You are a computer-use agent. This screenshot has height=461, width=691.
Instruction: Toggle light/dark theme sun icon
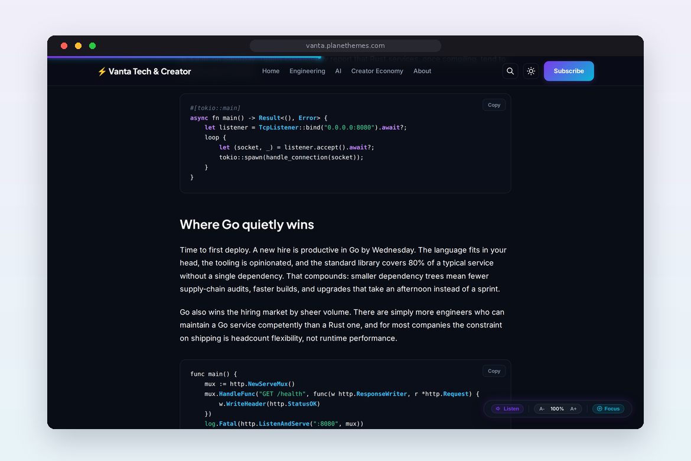coord(531,71)
